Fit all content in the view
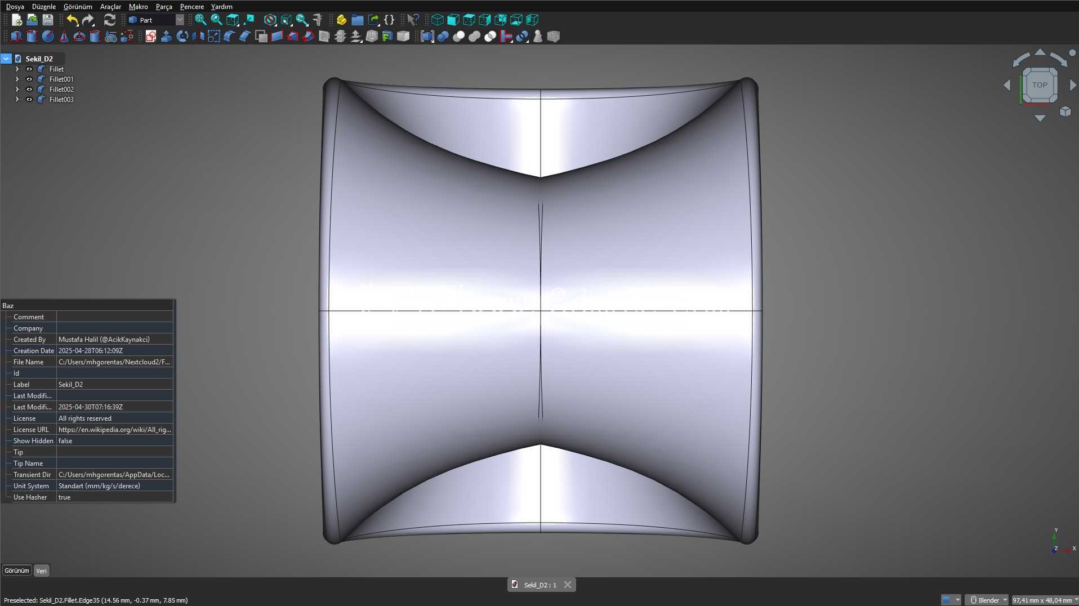This screenshot has height=606, width=1079. tap(200, 20)
